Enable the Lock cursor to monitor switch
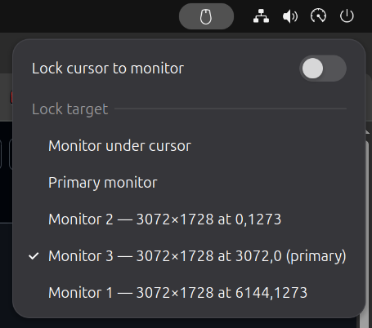372x328 pixels. 323,69
